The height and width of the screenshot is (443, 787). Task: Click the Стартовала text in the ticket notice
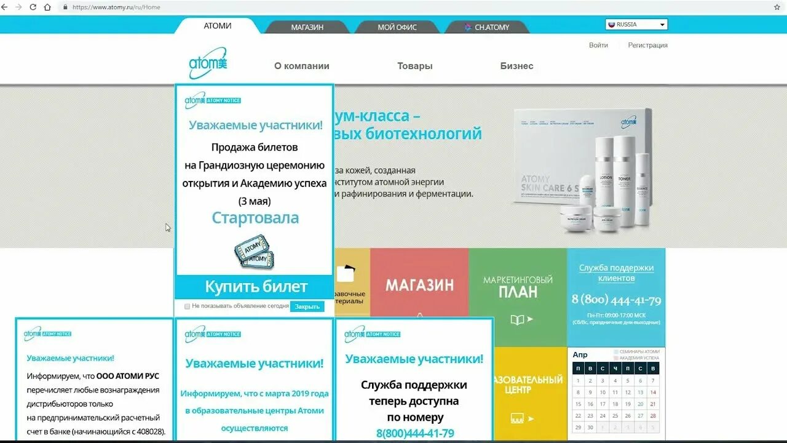[255, 218]
